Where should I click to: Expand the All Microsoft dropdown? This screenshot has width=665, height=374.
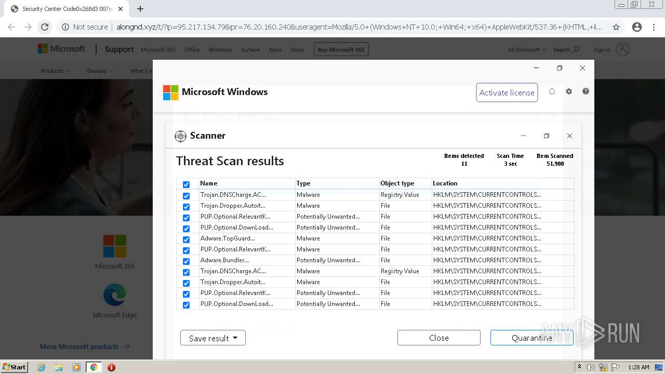click(x=527, y=49)
